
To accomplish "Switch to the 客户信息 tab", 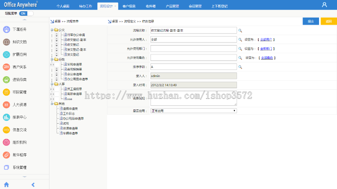I will (129, 6).
